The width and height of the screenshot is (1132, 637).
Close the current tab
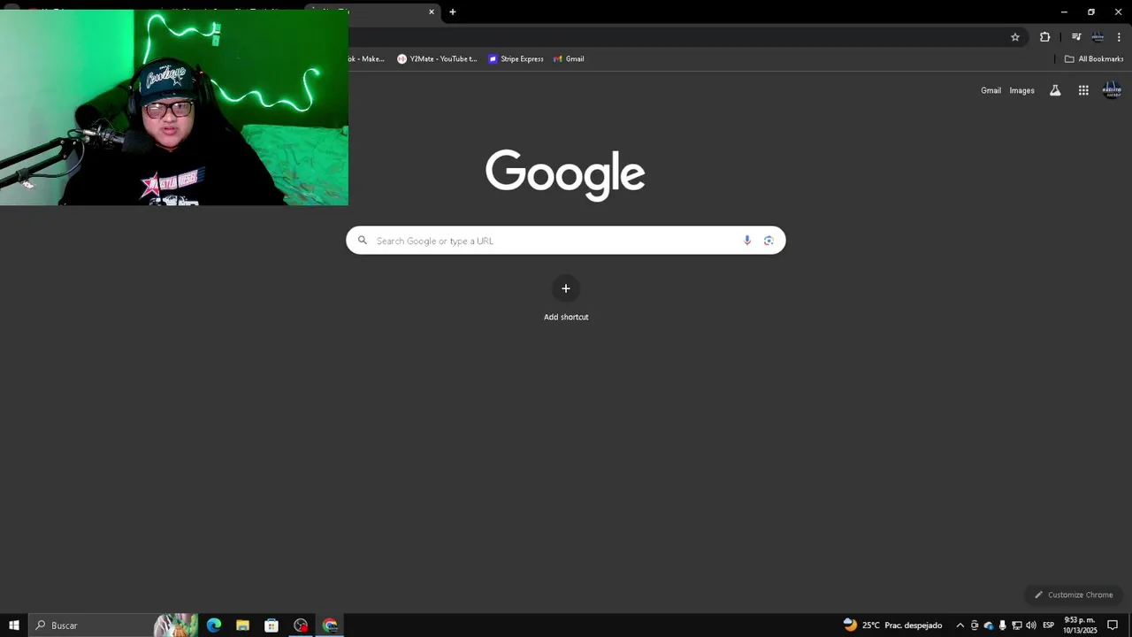(x=432, y=12)
